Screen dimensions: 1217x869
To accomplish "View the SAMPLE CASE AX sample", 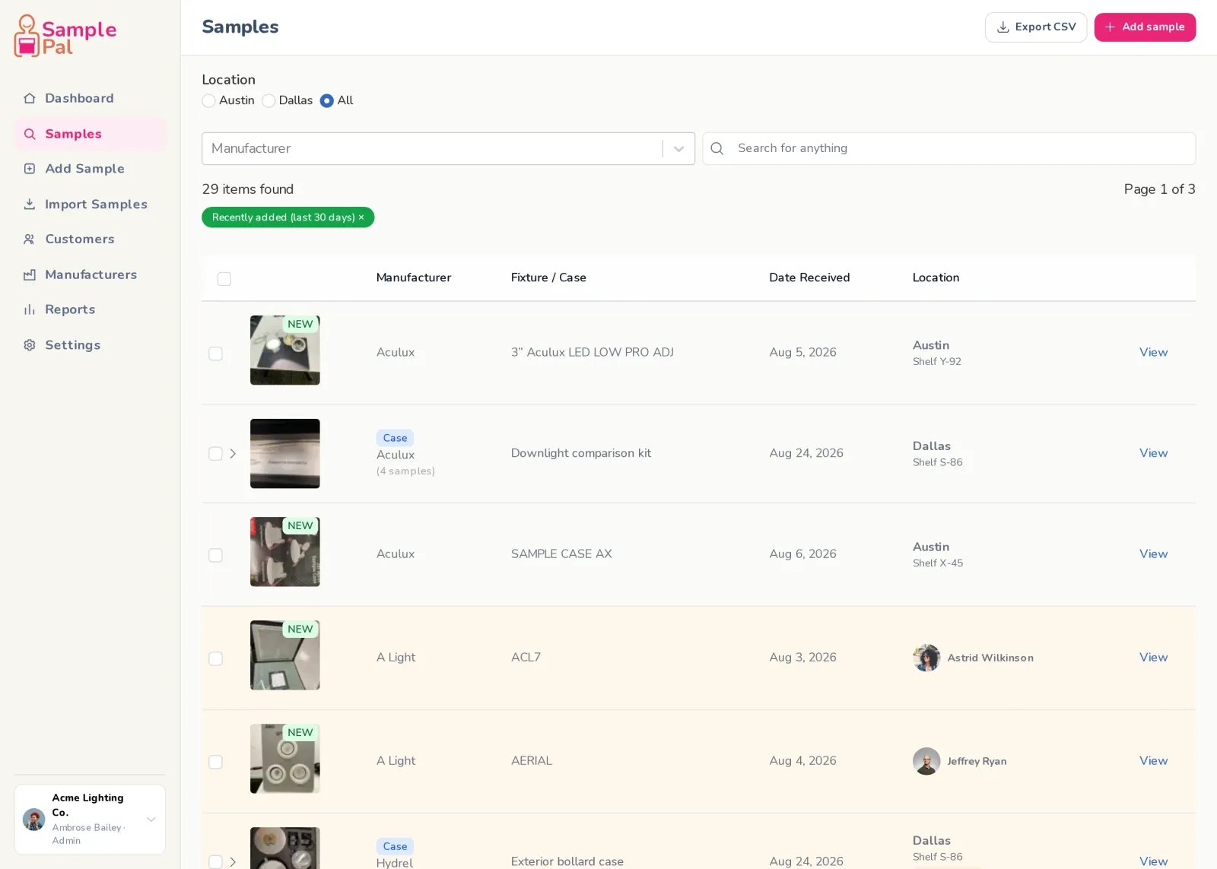I will [1153, 554].
